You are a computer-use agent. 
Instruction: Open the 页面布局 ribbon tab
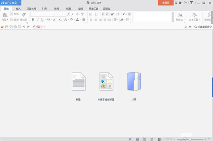(x=31, y=9)
